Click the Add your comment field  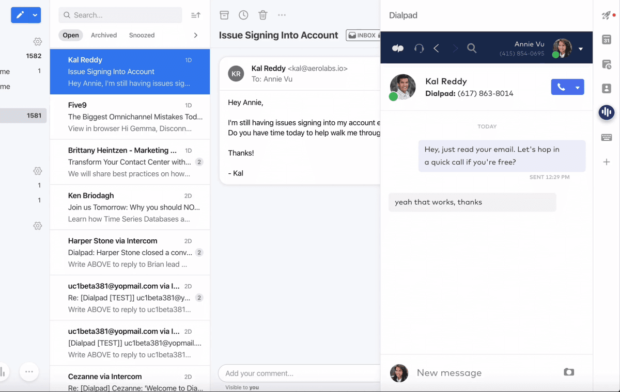[x=300, y=373]
